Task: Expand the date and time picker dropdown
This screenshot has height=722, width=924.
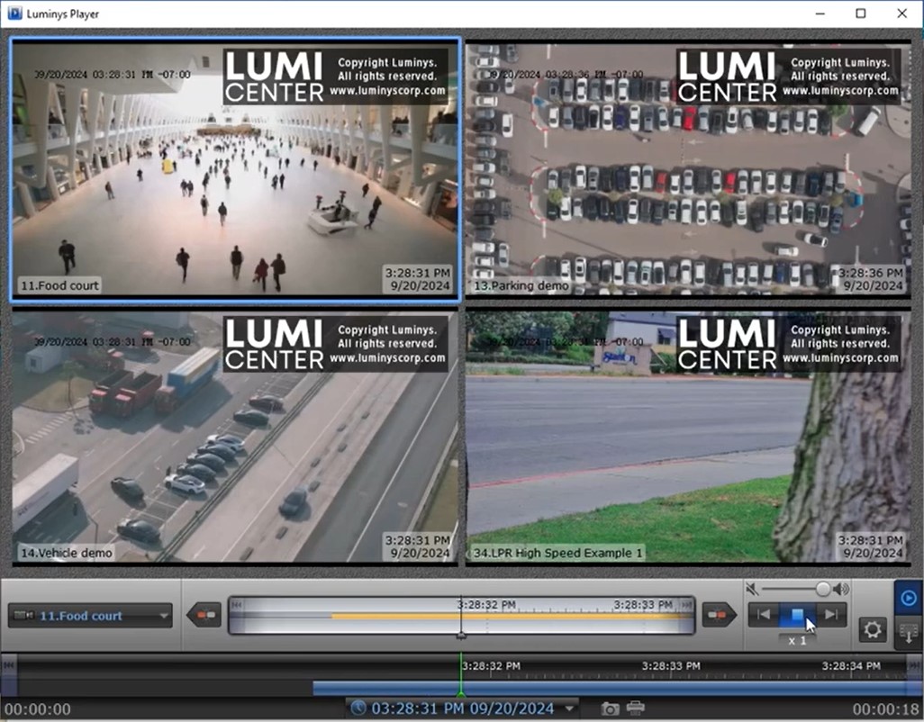Action: [569, 708]
